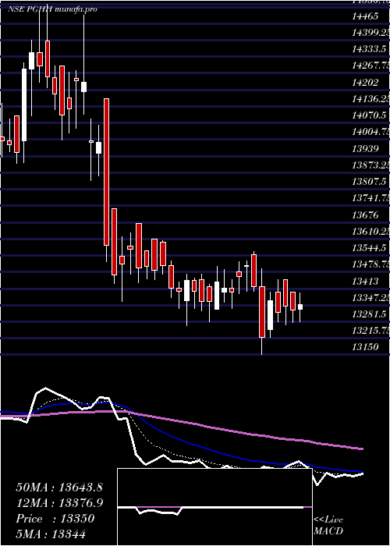
Task: Click the last white candlestick on the chart
Action: pyautogui.click(x=300, y=307)
